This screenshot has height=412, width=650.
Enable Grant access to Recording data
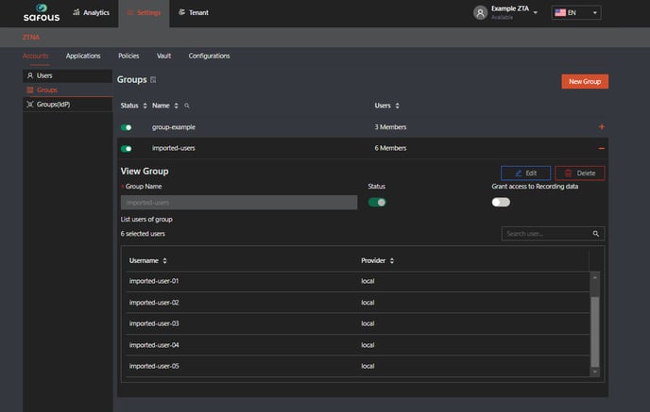click(x=500, y=202)
